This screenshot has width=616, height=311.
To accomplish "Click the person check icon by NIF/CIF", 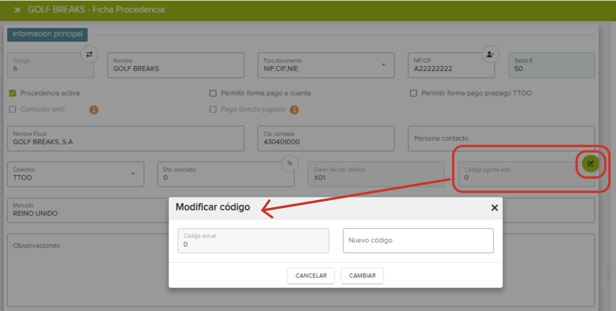I will point(490,54).
